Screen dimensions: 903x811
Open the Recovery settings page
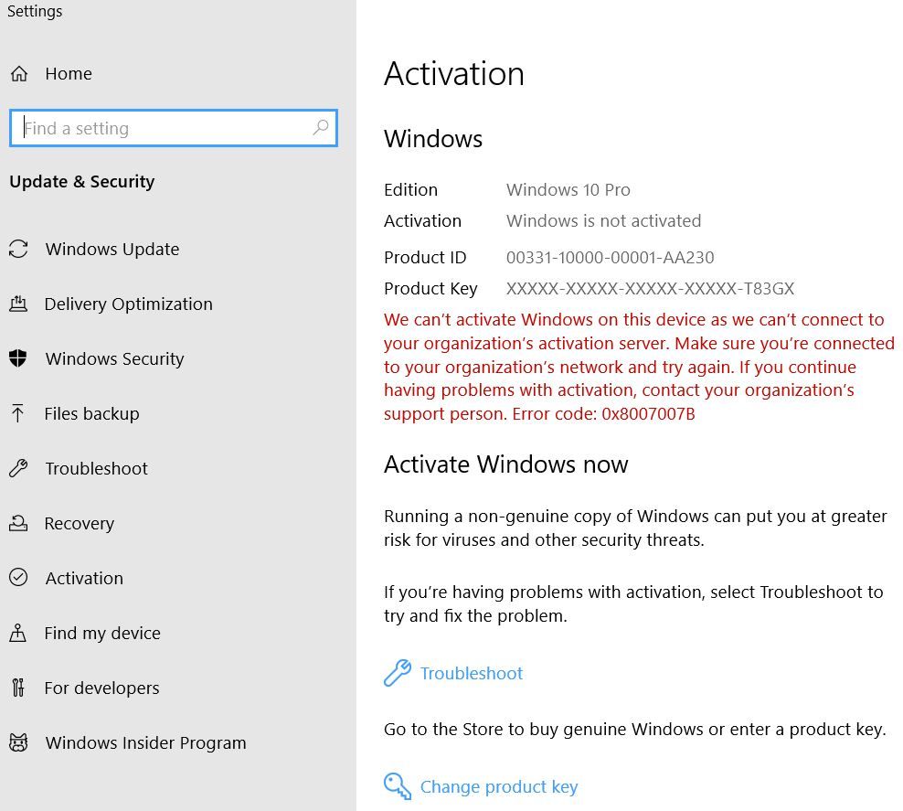80,523
